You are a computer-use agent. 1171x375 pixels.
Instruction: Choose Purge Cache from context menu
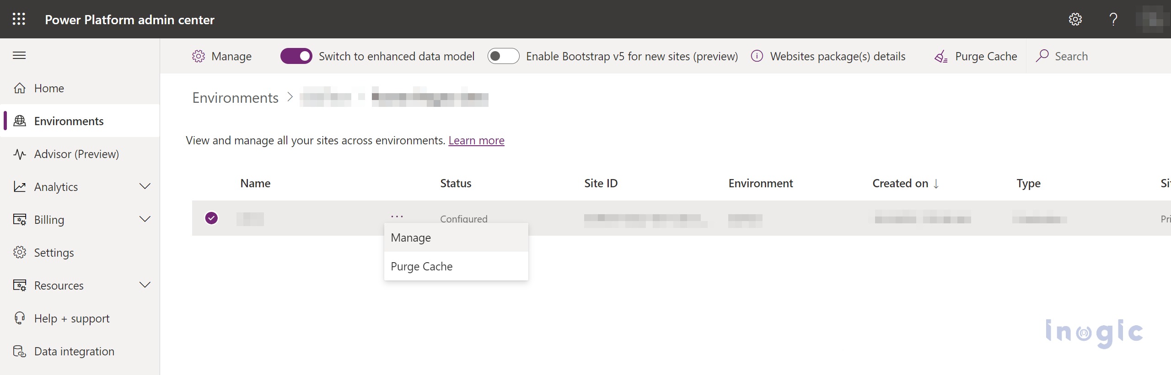click(x=456, y=266)
